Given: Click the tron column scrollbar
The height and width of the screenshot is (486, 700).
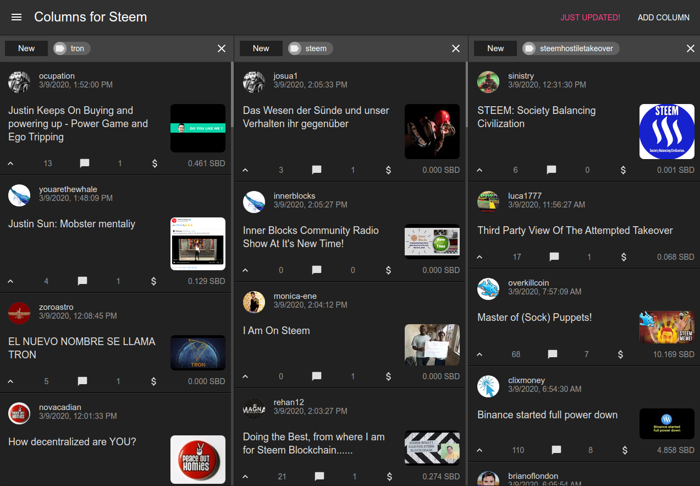Looking at the screenshot, I should click(x=232, y=95).
